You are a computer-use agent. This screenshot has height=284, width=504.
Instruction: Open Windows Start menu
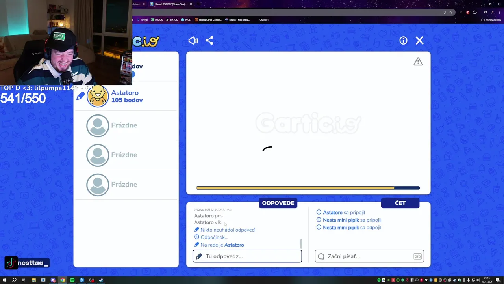(4, 280)
